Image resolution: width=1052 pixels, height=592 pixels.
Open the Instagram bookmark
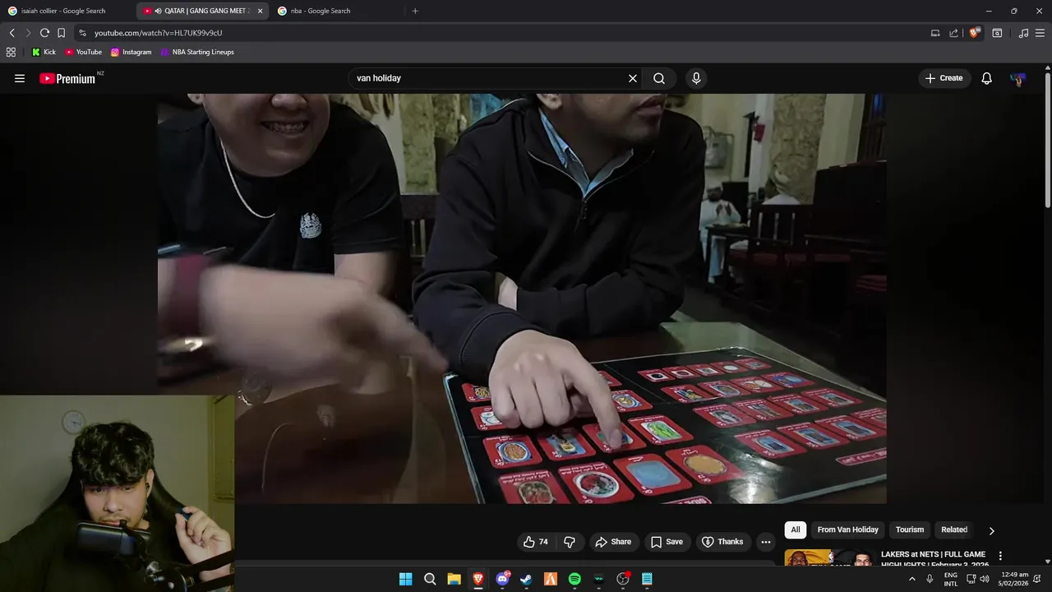tap(131, 52)
